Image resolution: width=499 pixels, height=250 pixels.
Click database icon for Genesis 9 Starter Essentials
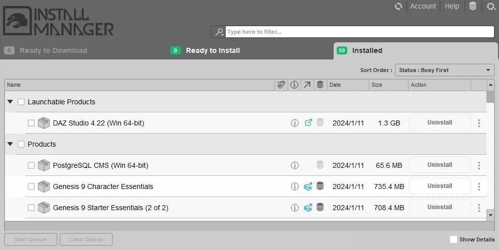point(320,207)
